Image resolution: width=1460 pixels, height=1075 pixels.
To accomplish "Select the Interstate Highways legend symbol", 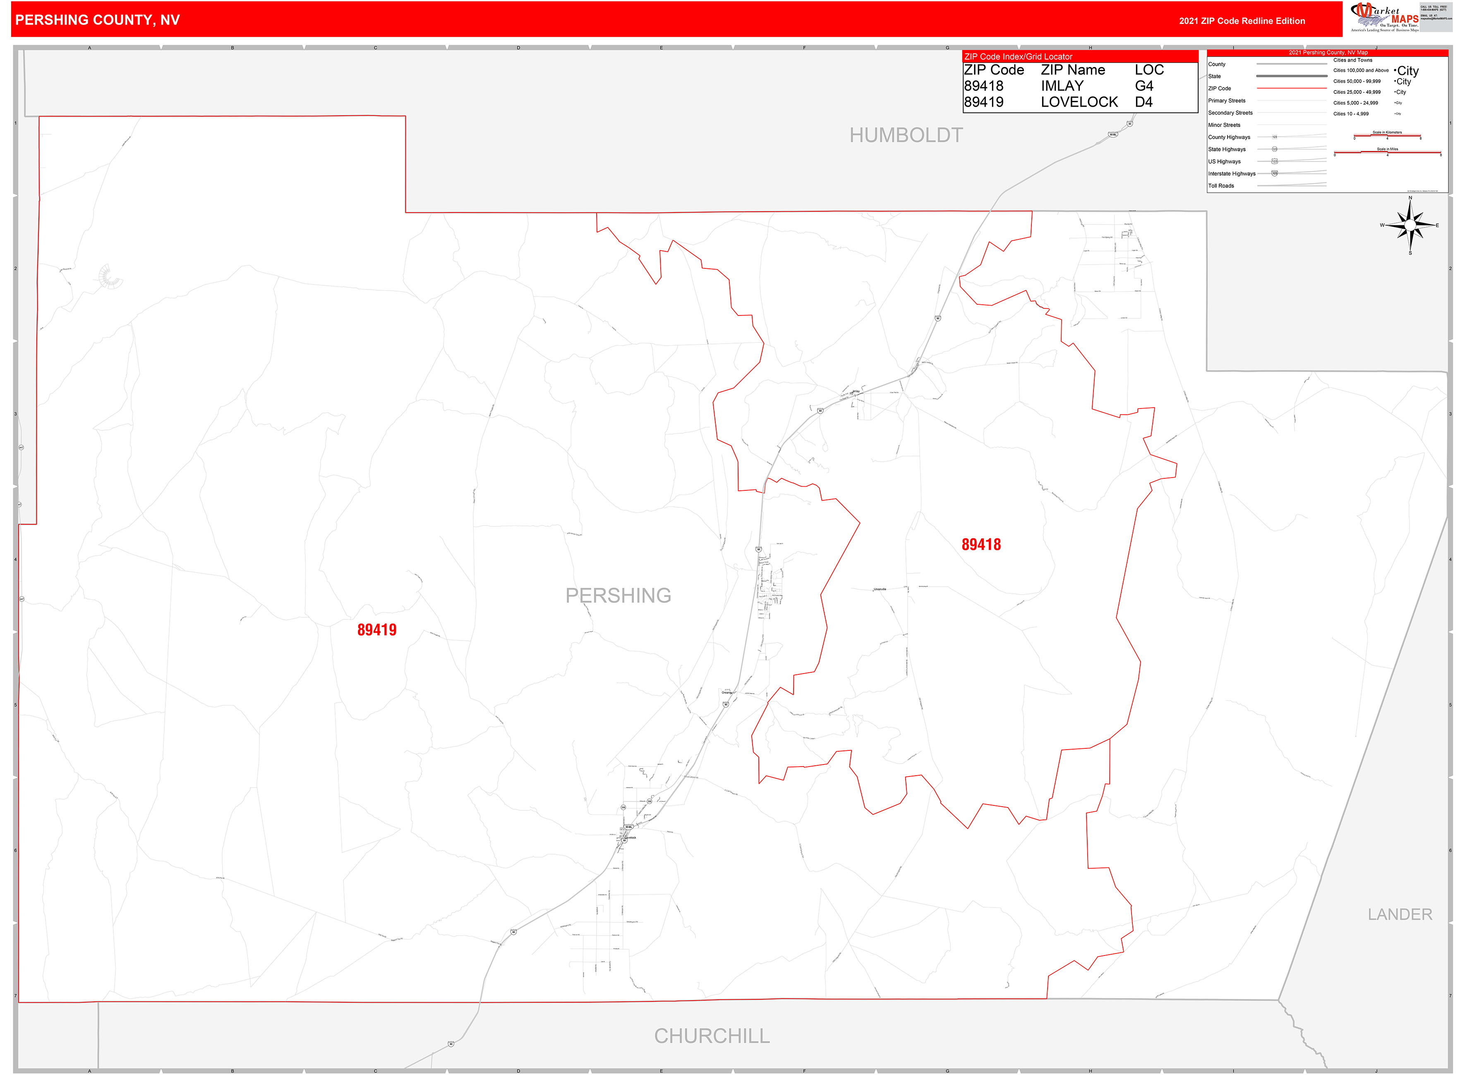I will (1274, 173).
